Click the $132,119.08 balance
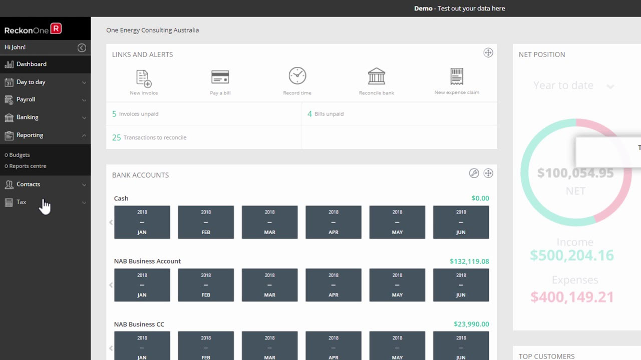Viewport: 641px width, 360px height. tap(469, 261)
